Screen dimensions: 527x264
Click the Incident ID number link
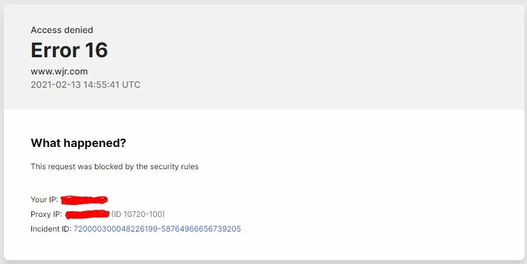pyautogui.click(x=157, y=229)
